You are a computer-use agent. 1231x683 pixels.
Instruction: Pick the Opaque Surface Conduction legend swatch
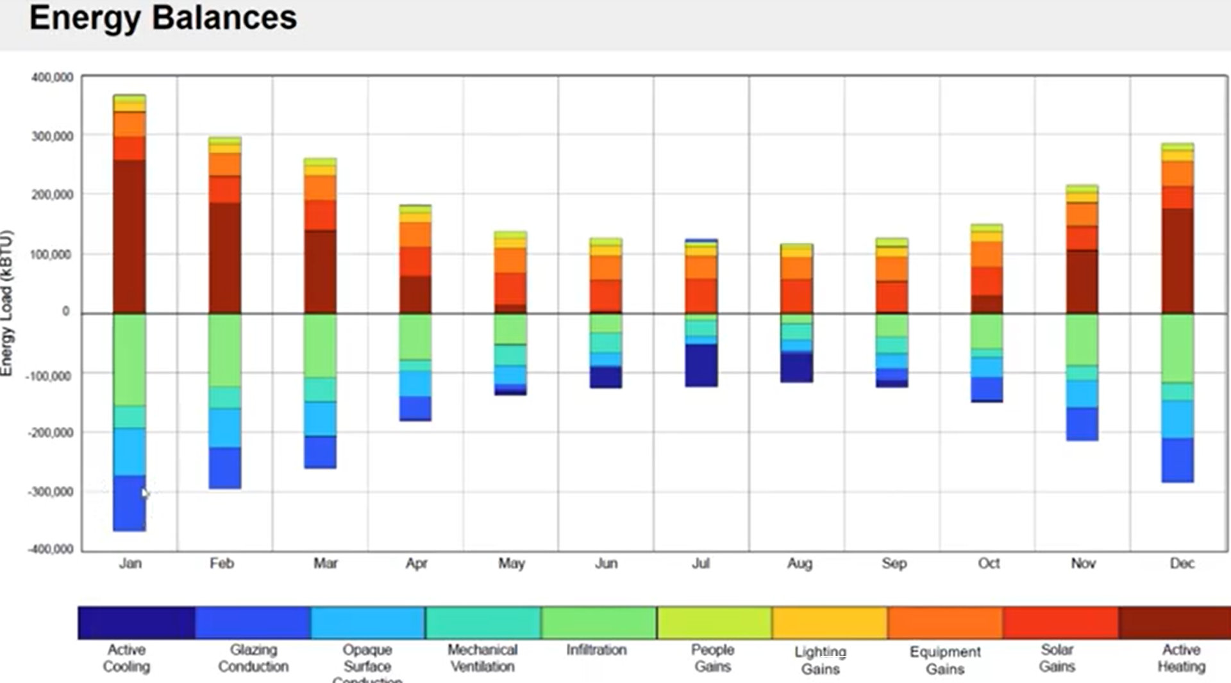coord(367,623)
